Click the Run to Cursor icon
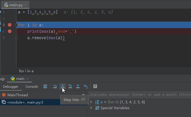 pos(86,86)
